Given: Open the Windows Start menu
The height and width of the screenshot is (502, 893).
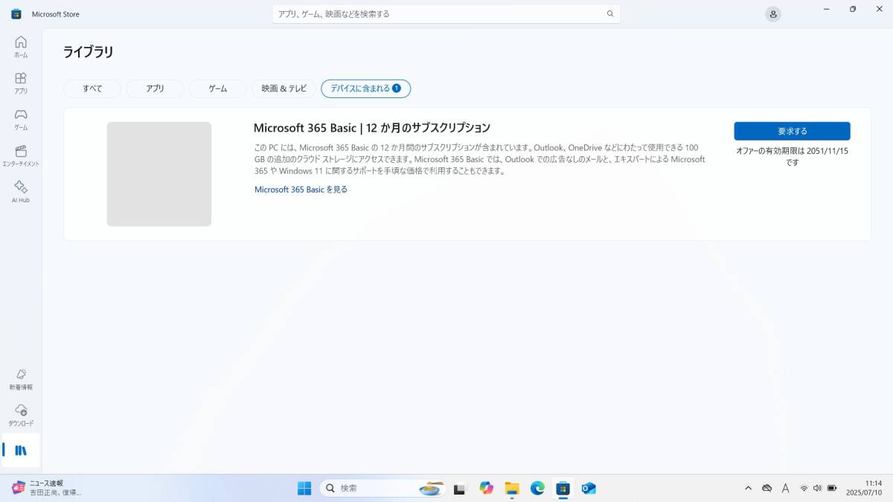Looking at the screenshot, I should coord(304,488).
